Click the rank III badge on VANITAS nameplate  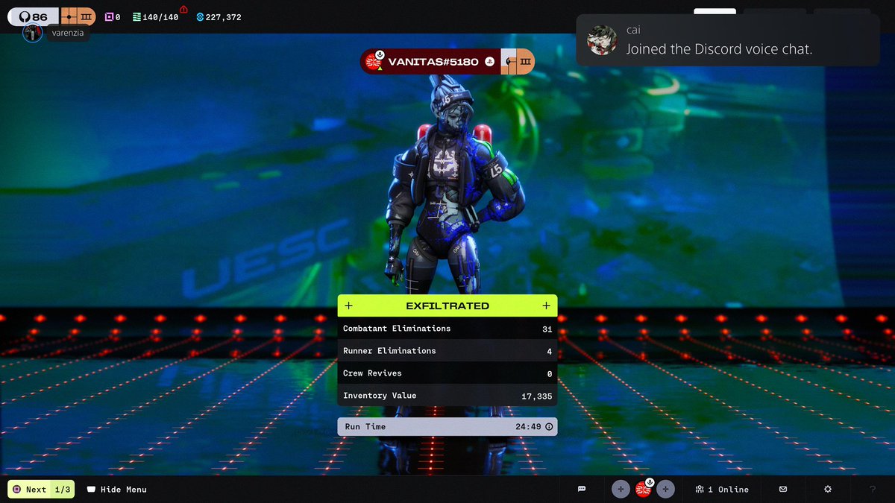pyautogui.click(x=518, y=62)
